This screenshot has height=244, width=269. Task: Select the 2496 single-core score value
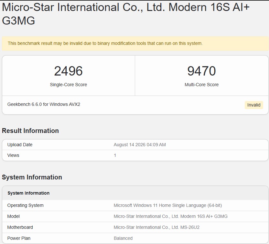(x=68, y=71)
